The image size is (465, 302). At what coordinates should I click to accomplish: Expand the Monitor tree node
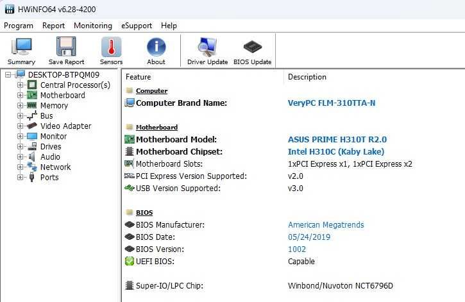(x=20, y=137)
